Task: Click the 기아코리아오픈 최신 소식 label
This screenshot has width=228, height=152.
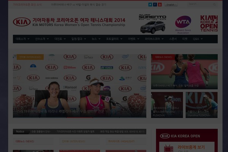Action: click(x=27, y=5)
